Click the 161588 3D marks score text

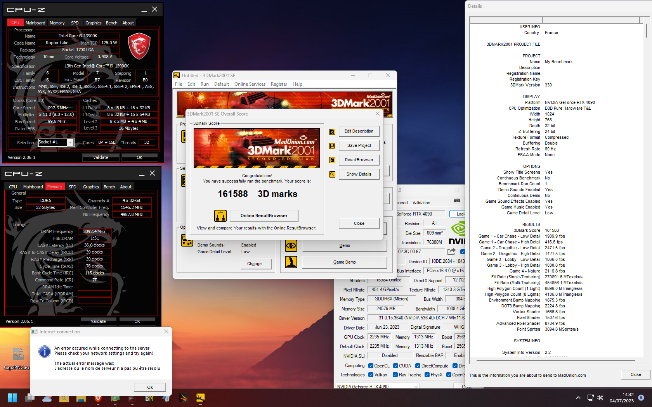coord(257,194)
